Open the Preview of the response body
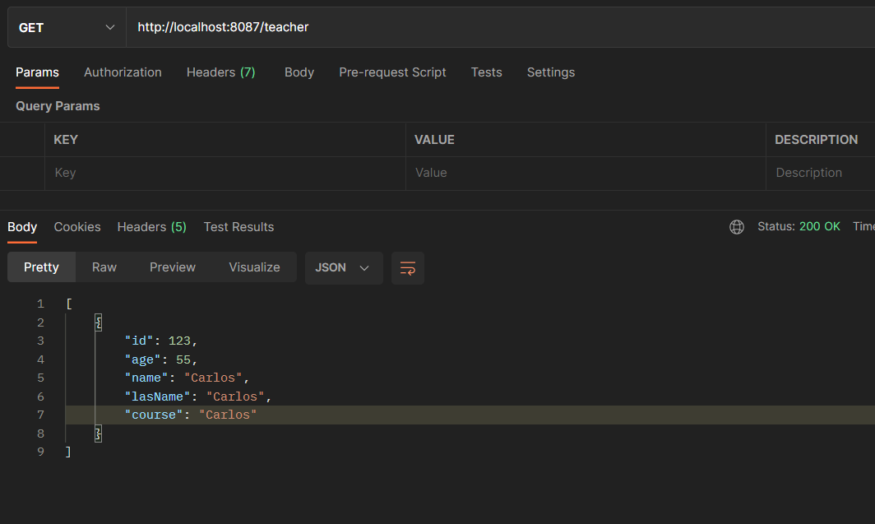The height and width of the screenshot is (524, 875). tap(172, 267)
